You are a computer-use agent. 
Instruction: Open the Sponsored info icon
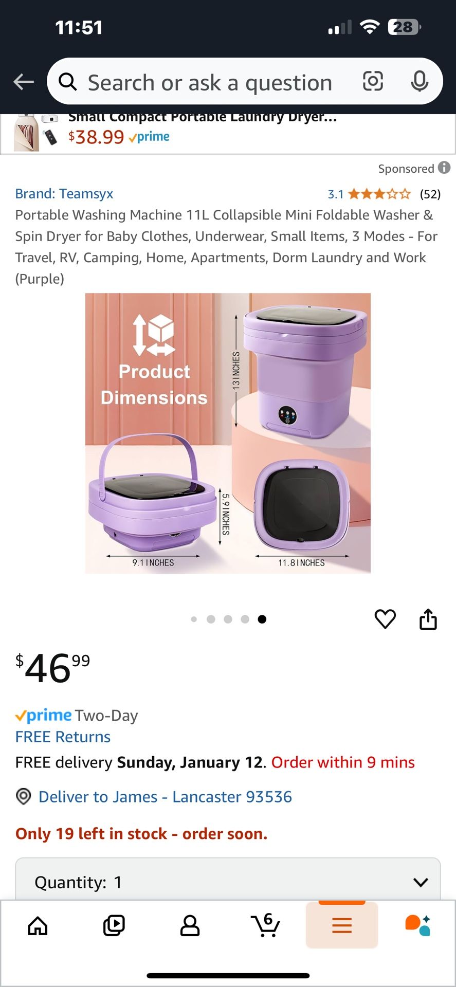[444, 168]
